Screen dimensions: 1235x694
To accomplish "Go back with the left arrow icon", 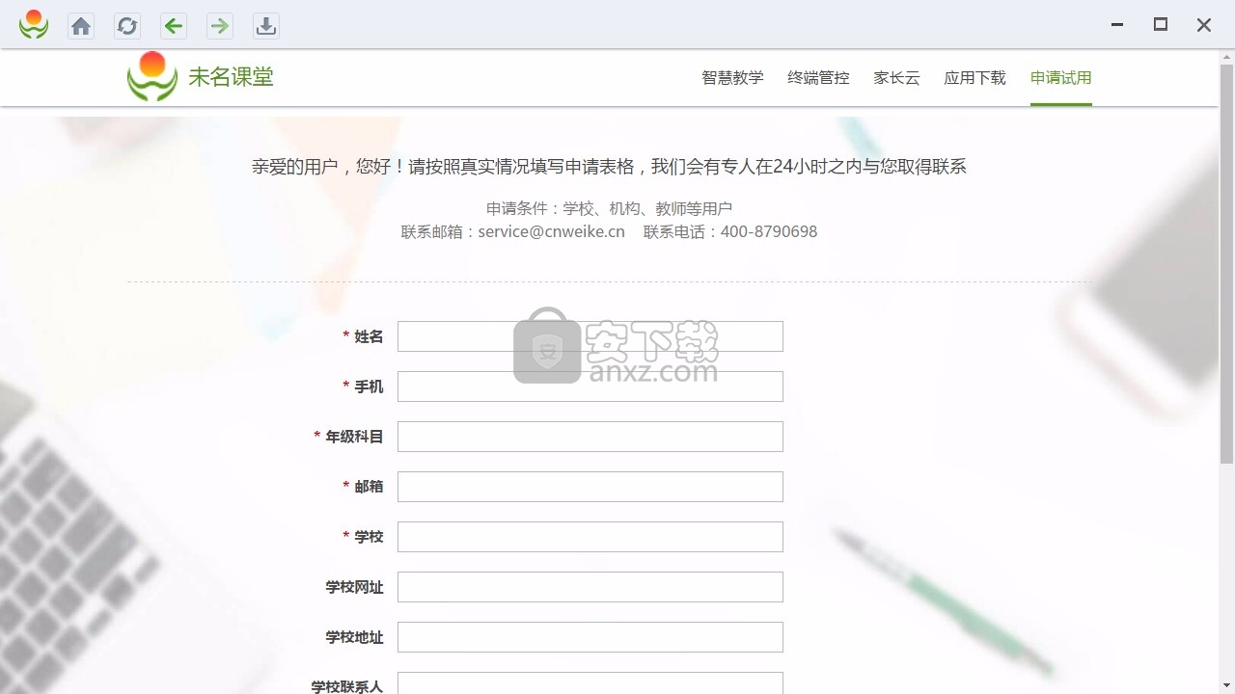I will (x=174, y=26).
